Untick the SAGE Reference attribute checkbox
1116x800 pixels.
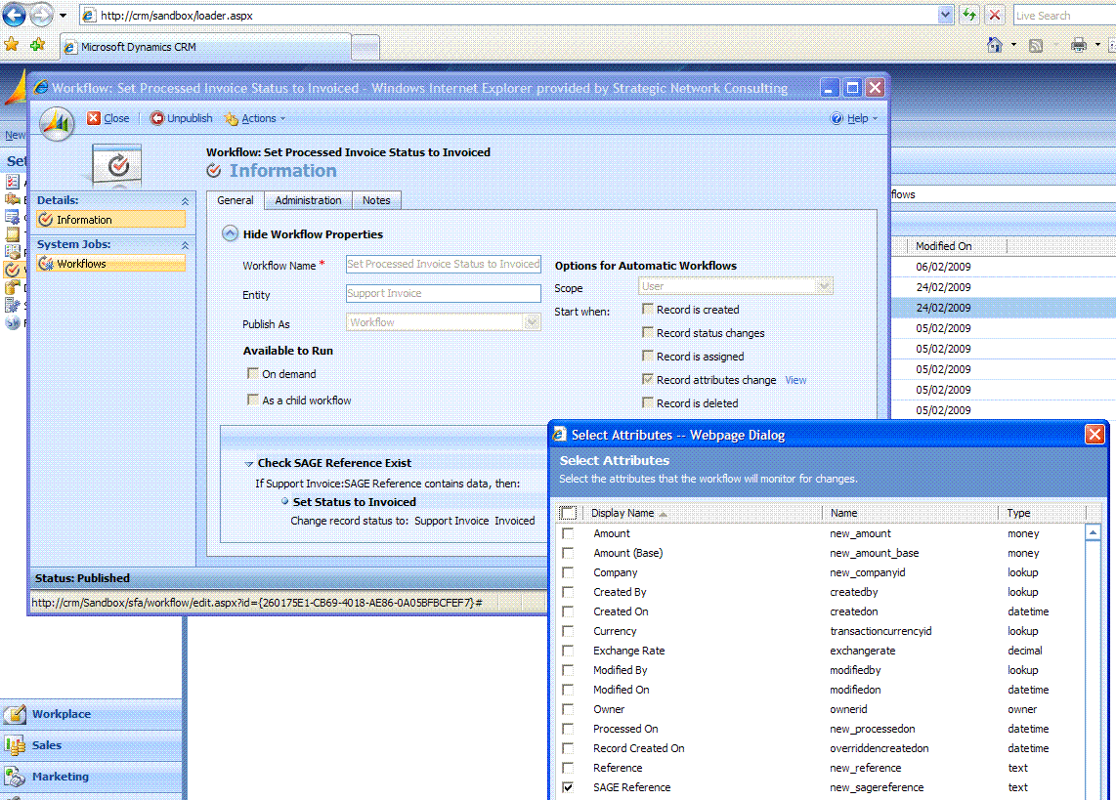click(x=568, y=787)
